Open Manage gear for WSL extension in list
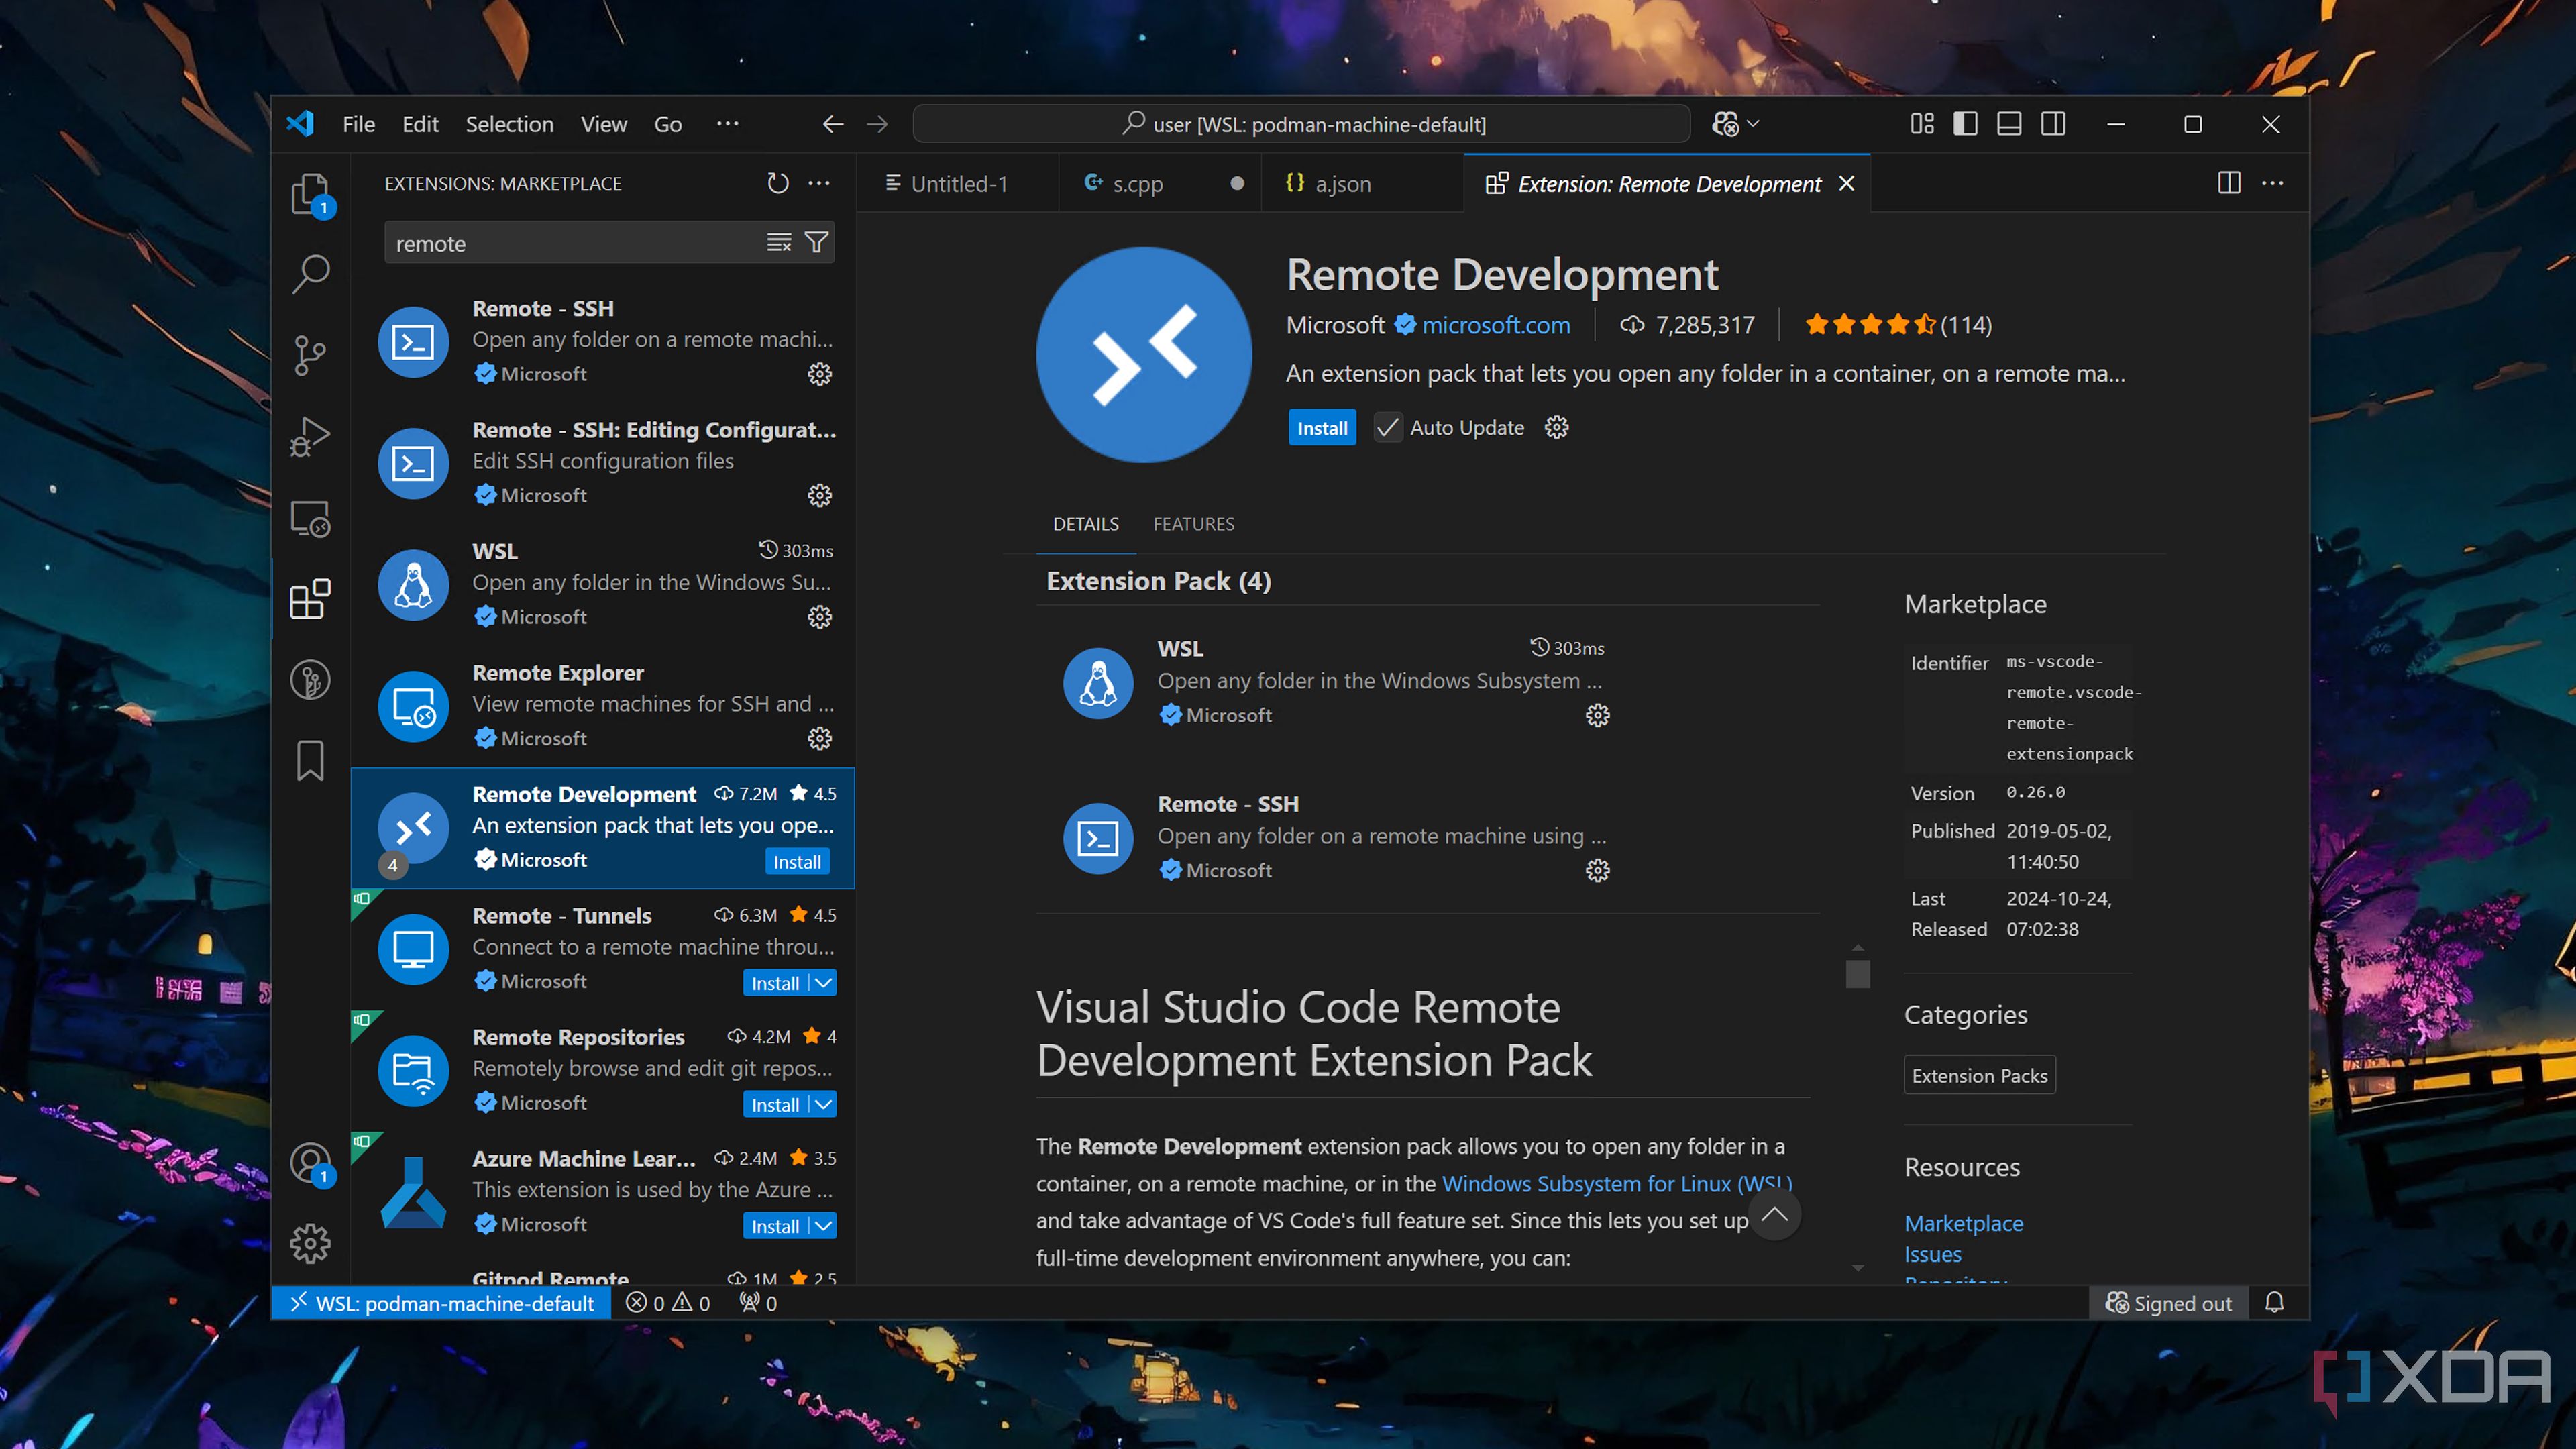The width and height of the screenshot is (2576, 1449). pos(819,617)
